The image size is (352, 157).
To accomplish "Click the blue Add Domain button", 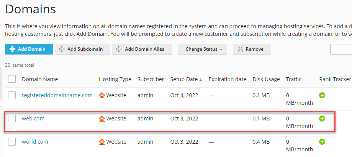I will 29,49.
